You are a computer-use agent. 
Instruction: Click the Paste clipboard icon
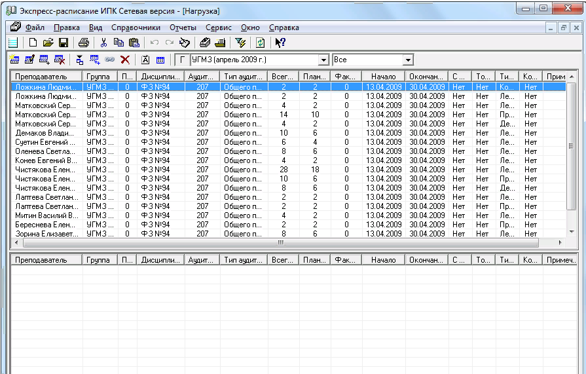click(134, 43)
